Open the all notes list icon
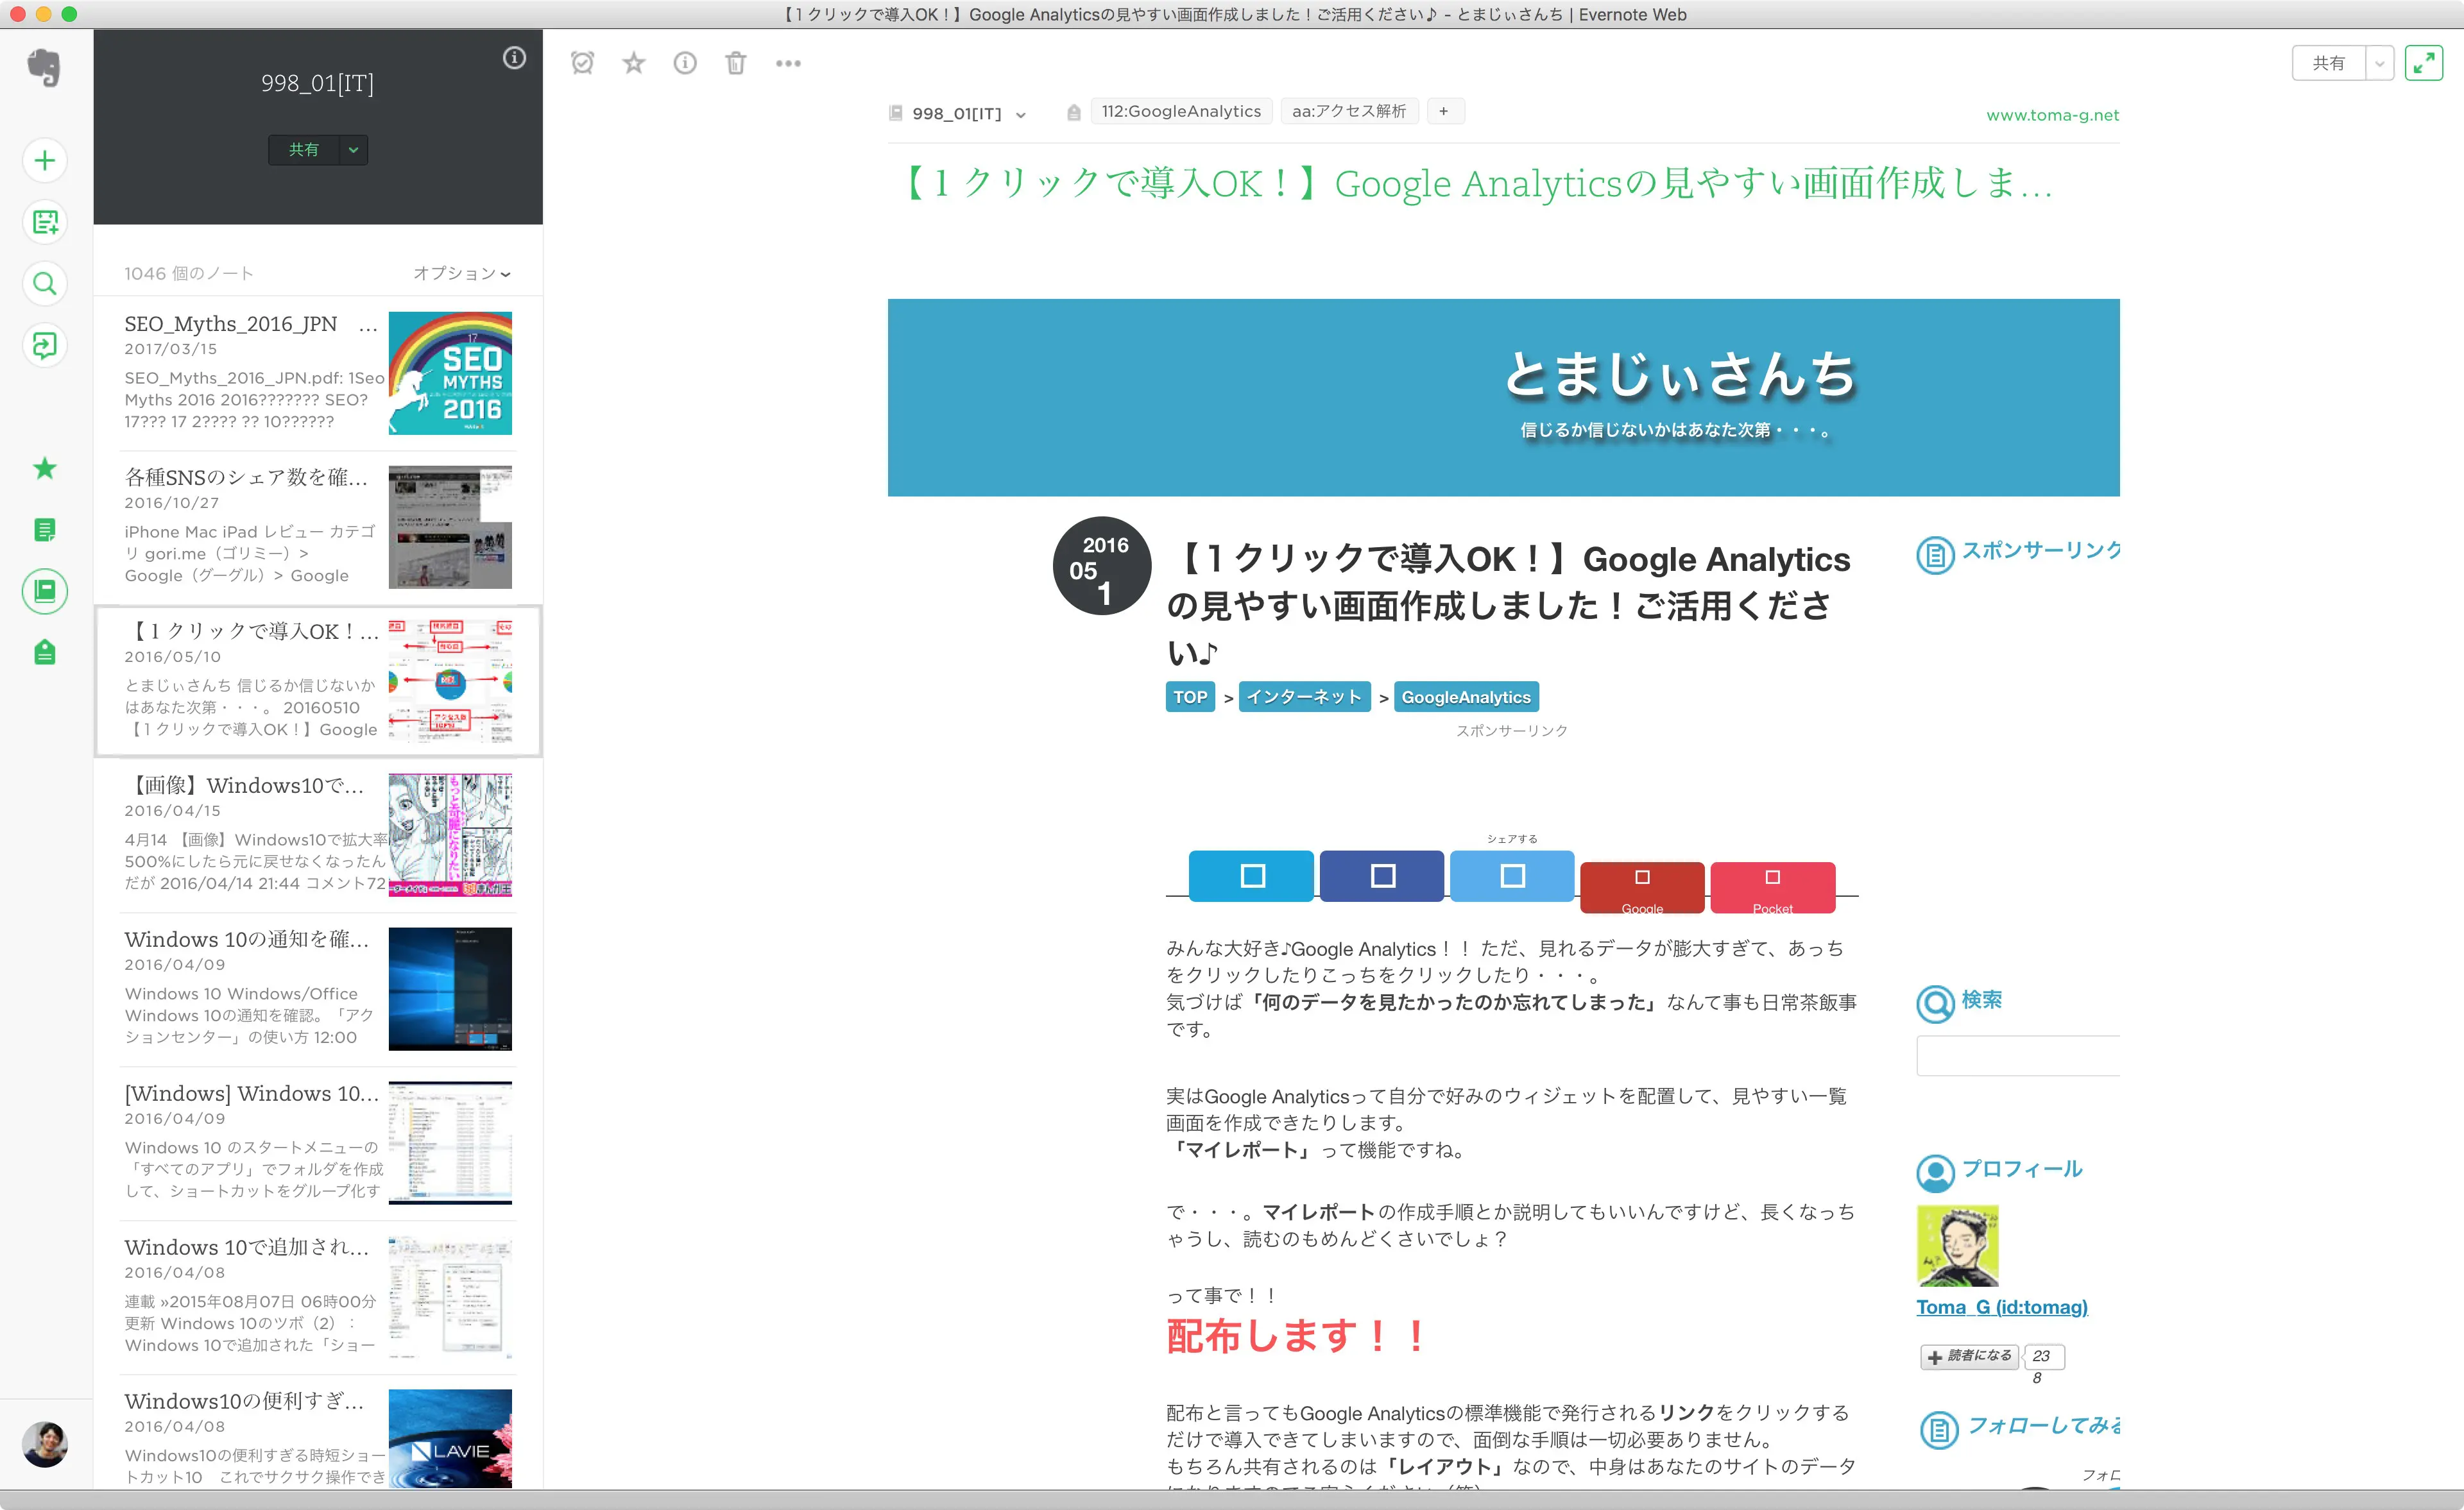The height and width of the screenshot is (1510, 2464). click(x=45, y=530)
